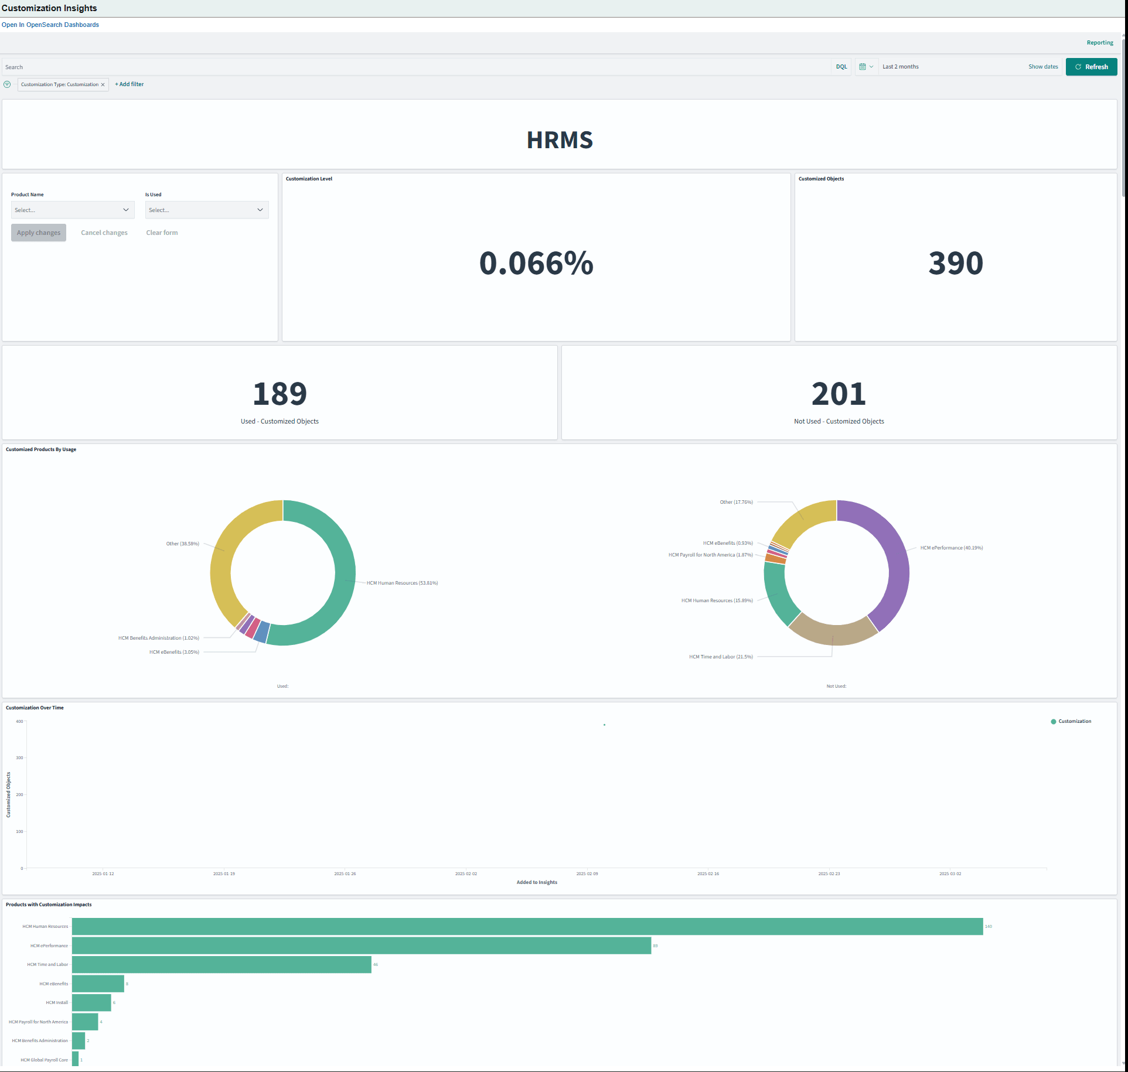Click Cancel changes

tap(104, 233)
